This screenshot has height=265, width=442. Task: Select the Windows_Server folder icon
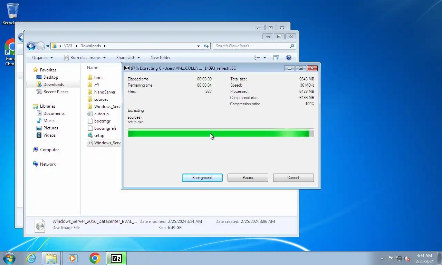90,107
